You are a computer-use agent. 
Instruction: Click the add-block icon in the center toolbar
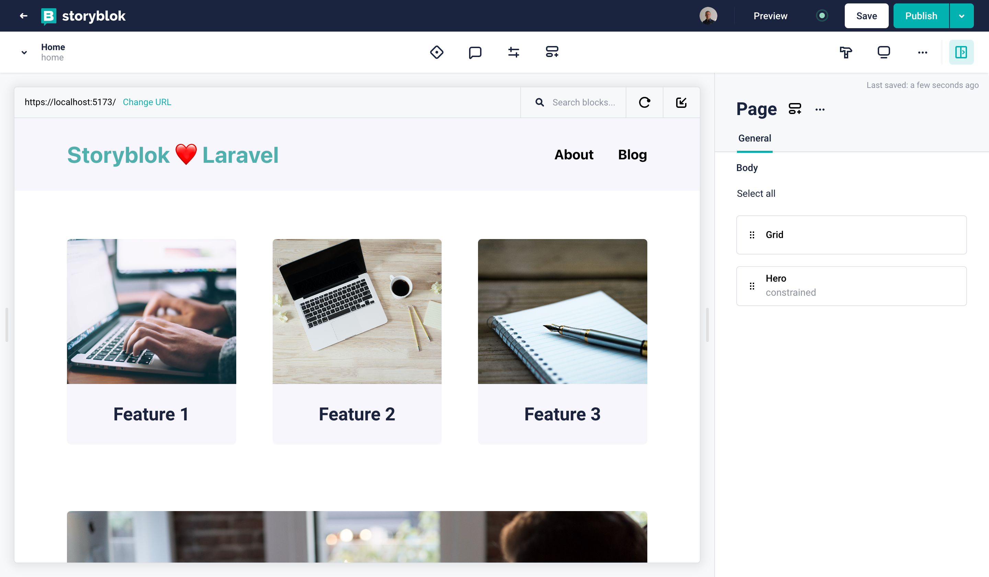tap(552, 52)
